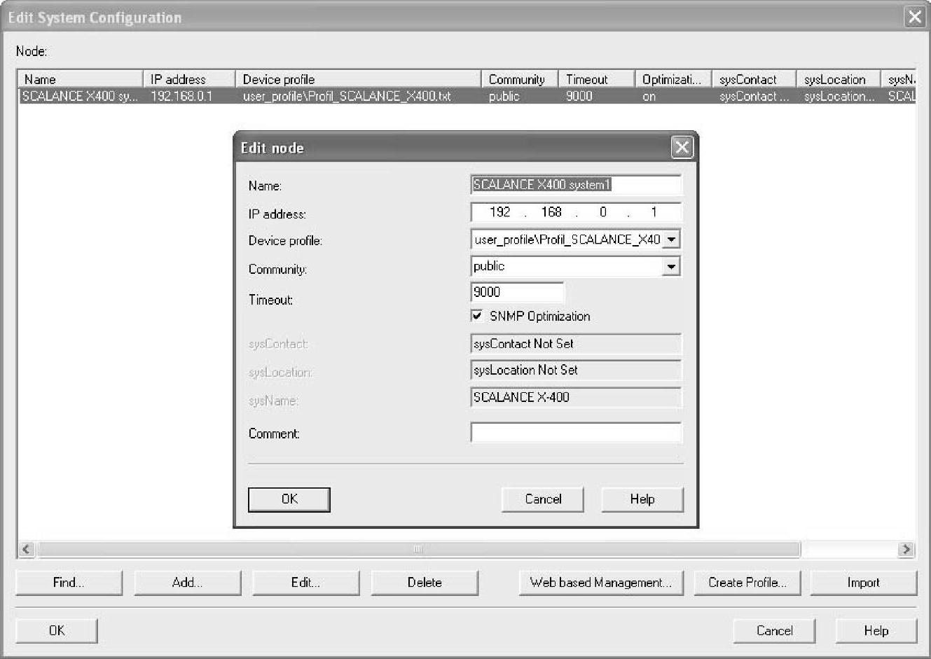Click the Name input field in Edit node
The width and height of the screenshot is (931, 659).
click(x=576, y=185)
